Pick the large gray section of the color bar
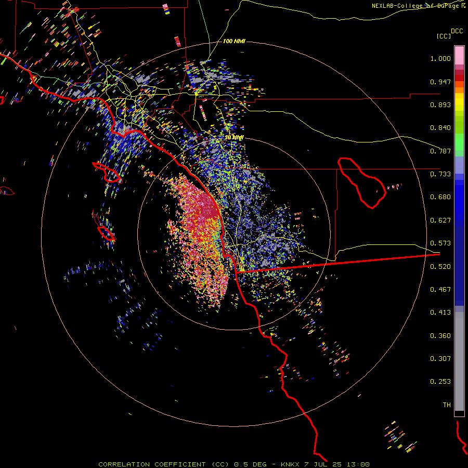Screen dimensions: 468x468 point(459,361)
